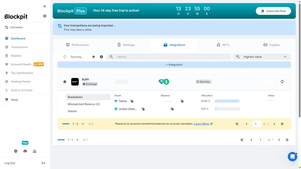Open the Highest Value sort dropdown
This screenshot has width=301, height=169.
coord(262,57)
